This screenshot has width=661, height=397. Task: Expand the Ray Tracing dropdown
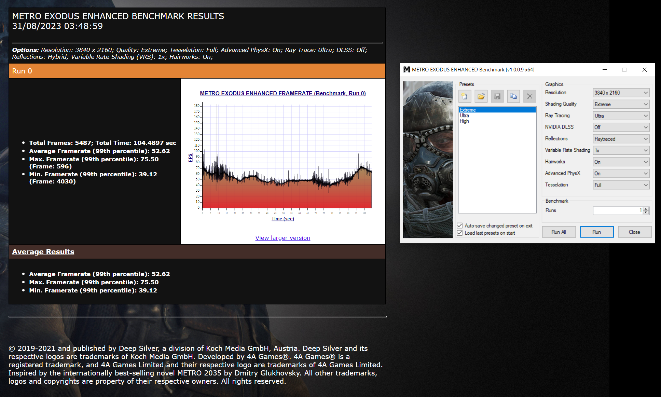pos(621,116)
